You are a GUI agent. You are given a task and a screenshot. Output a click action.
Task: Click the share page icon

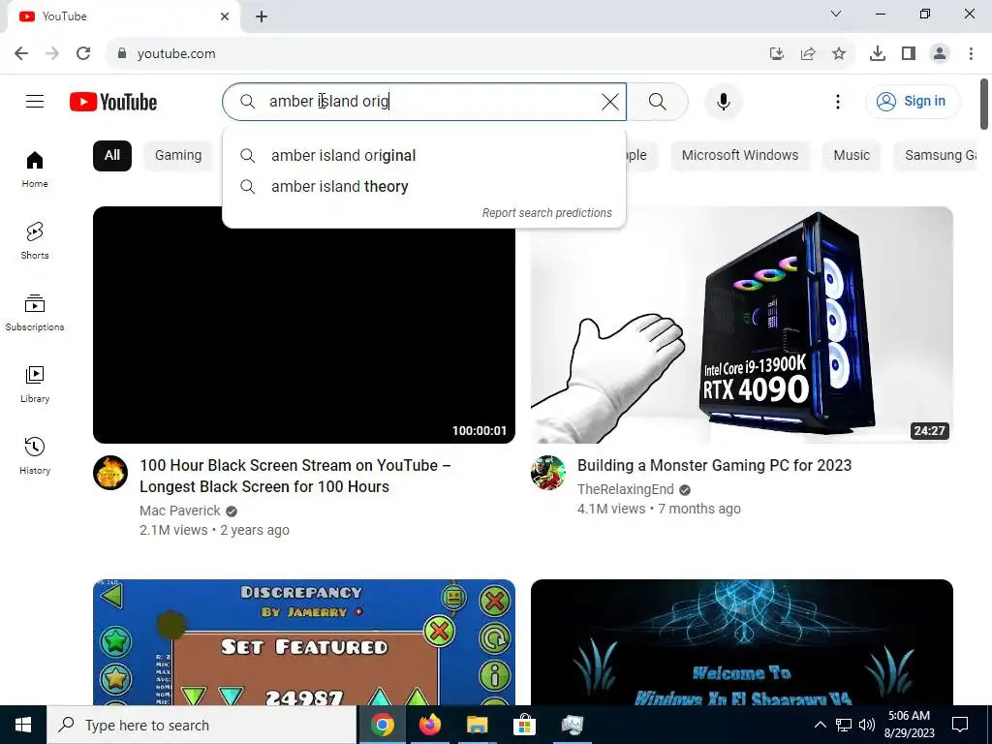coord(807,53)
